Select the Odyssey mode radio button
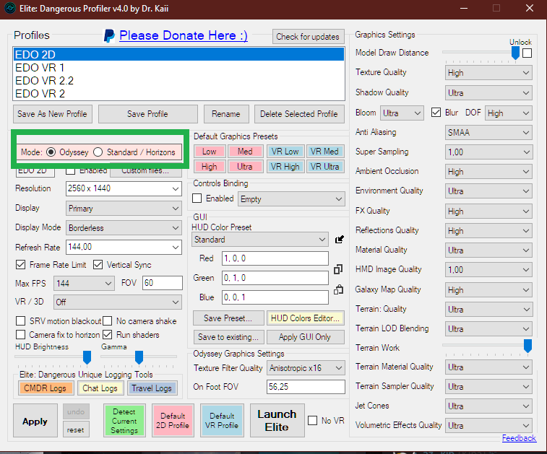Screen dimensions: 547x454 coord(51,152)
